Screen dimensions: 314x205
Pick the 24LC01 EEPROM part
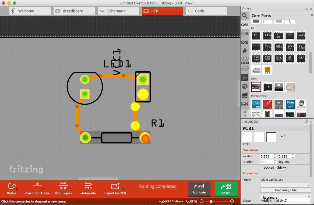click(290, 47)
